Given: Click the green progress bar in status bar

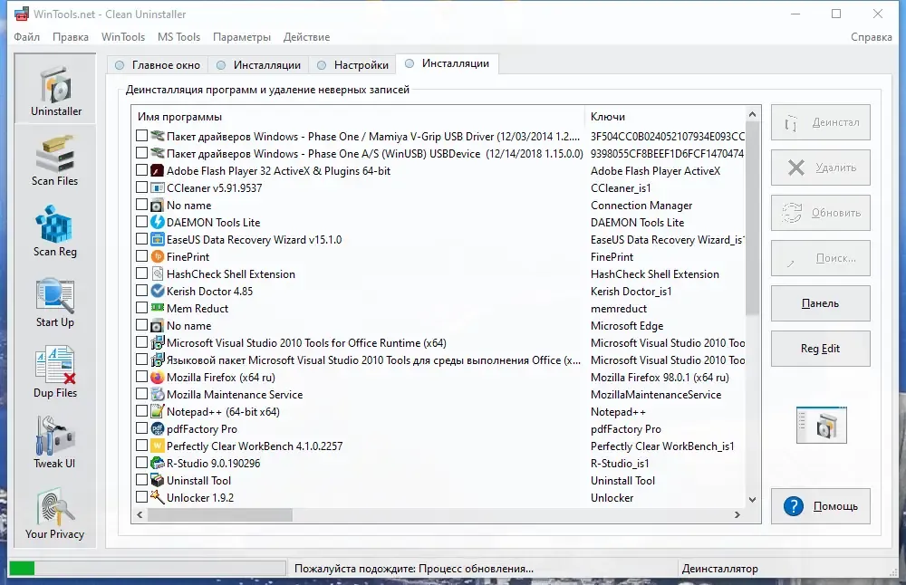Looking at the screenshot, I should 23,569.
